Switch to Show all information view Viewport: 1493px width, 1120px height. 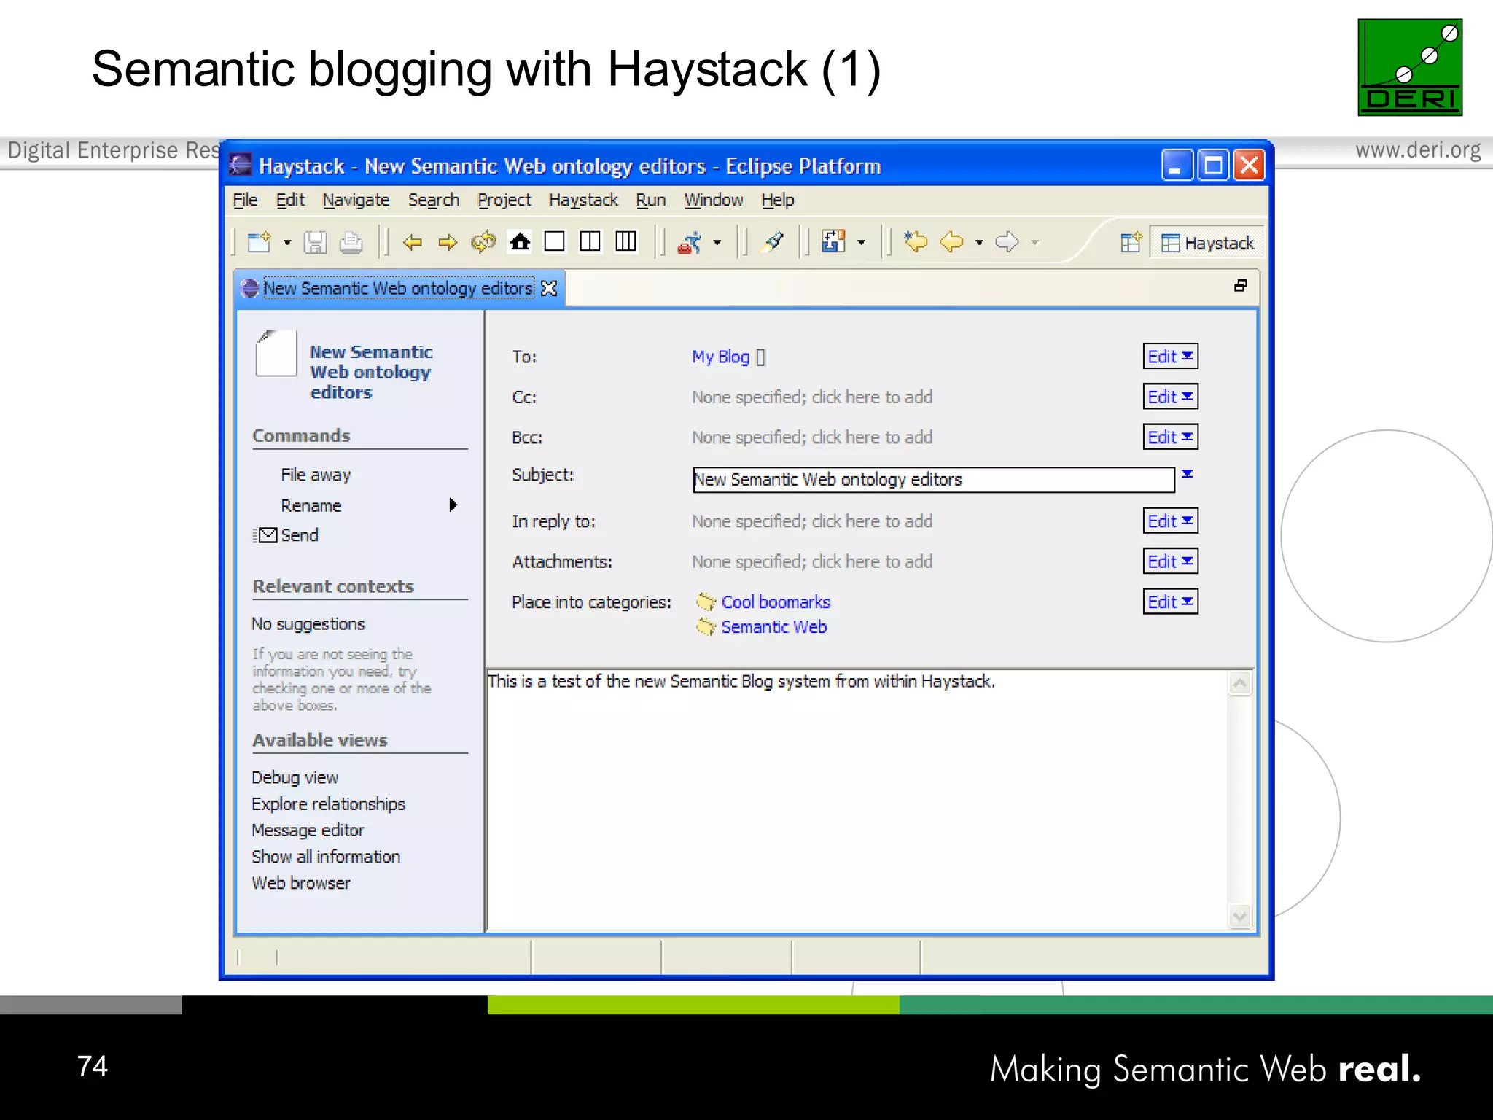(326, 856)
